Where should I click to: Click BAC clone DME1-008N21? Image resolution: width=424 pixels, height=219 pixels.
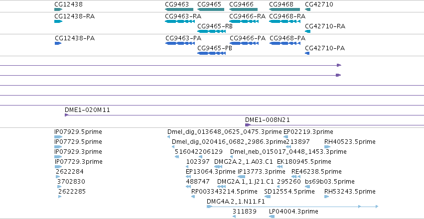[268, 120]
